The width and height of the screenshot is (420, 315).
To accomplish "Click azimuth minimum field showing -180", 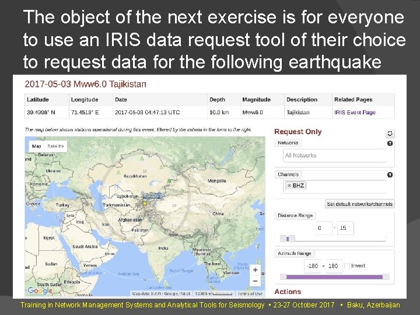I will [x=312, y=266].
